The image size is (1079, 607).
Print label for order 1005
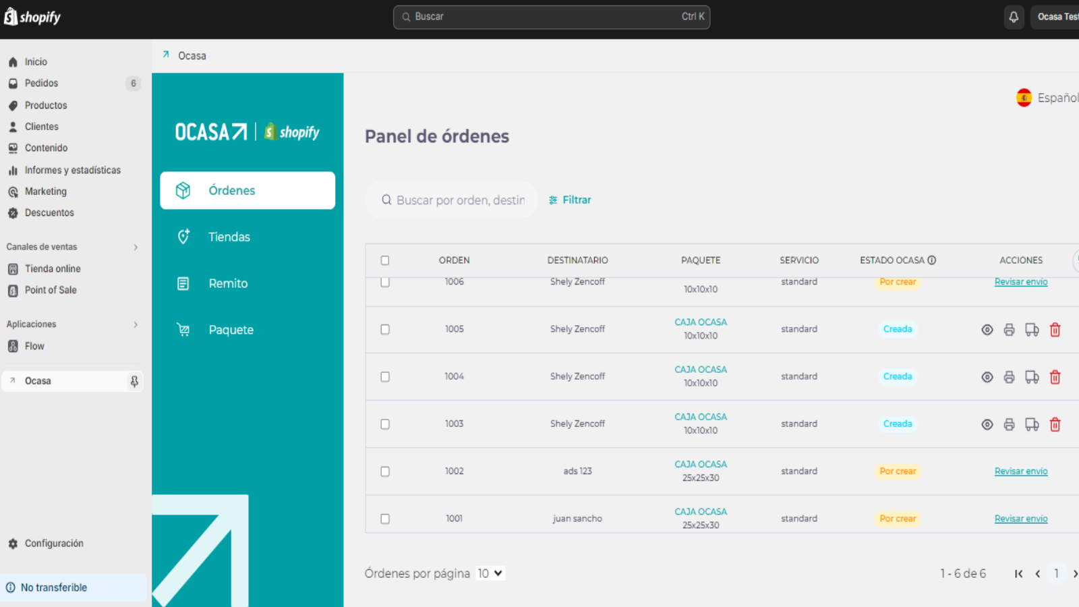[1009, 330]
